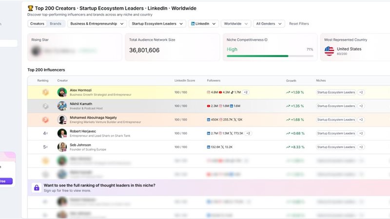Click the lock icon in the signup banner
Image resolution: width=390 pixels, height=219 pixels.
37,188
